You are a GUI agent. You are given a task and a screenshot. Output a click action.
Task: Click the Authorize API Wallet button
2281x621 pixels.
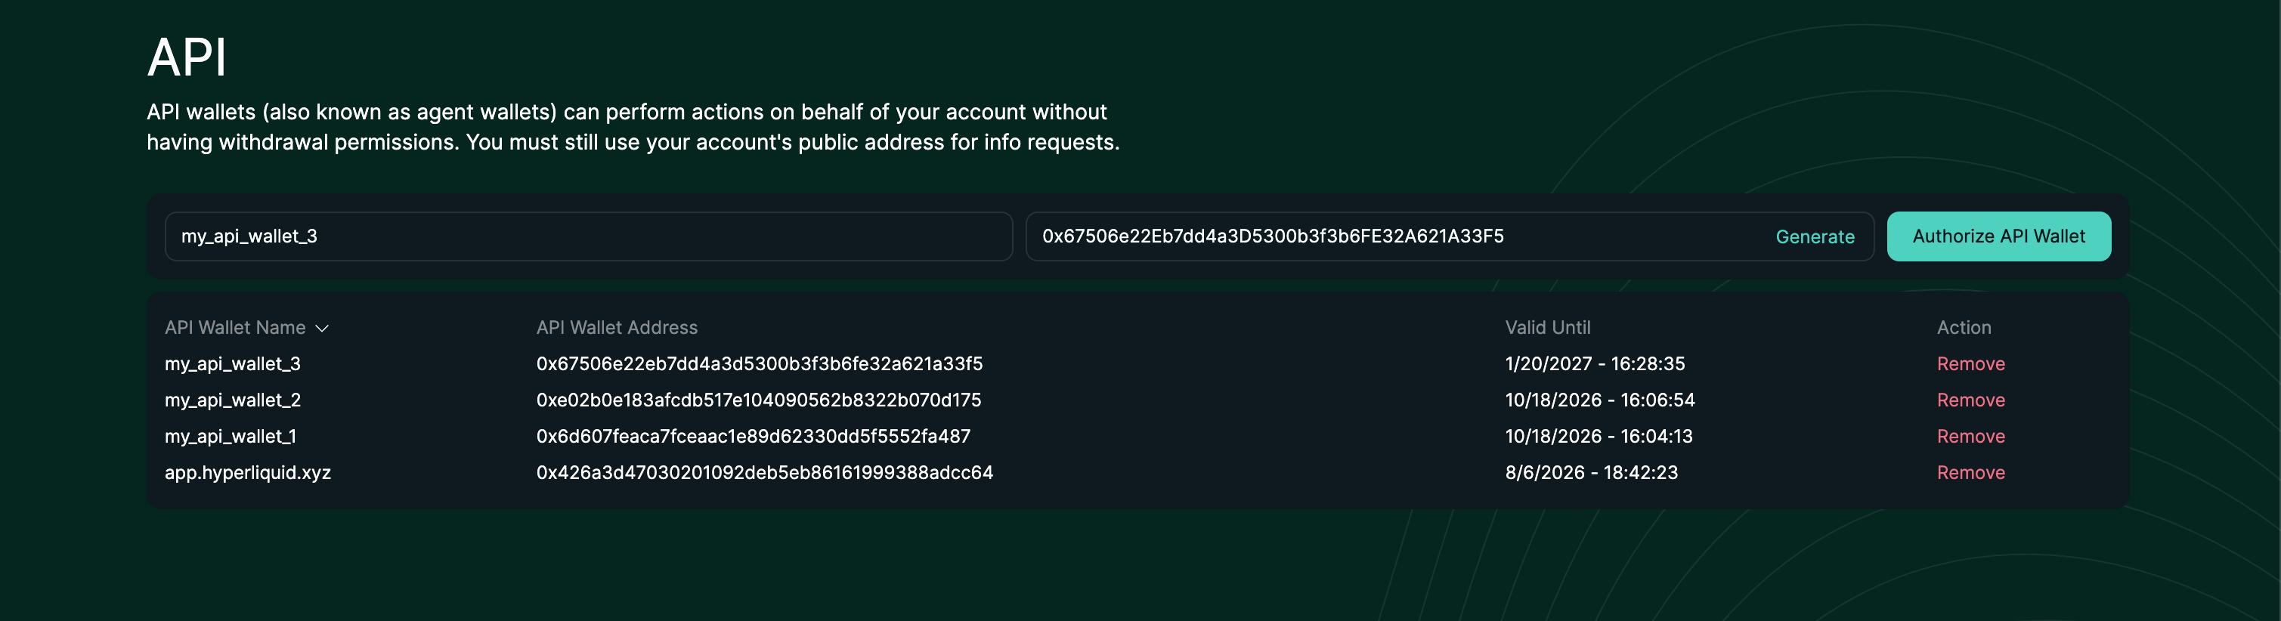click(x=1998, y=236)
